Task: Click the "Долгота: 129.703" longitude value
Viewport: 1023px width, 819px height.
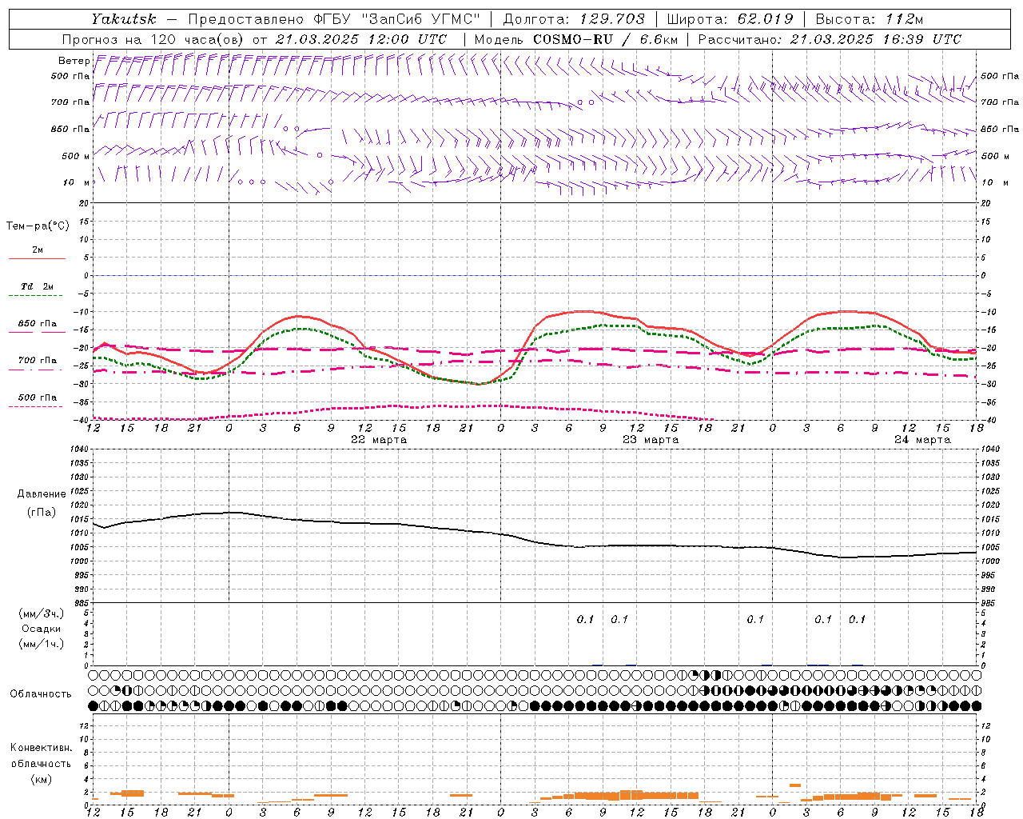Action: (x=574, y=19)
